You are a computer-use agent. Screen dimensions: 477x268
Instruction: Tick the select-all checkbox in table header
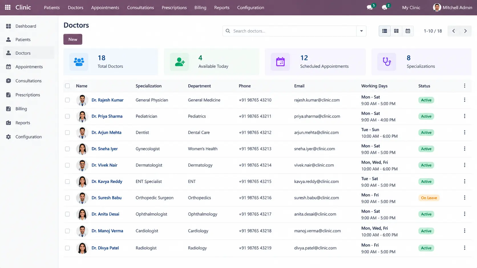67,86
